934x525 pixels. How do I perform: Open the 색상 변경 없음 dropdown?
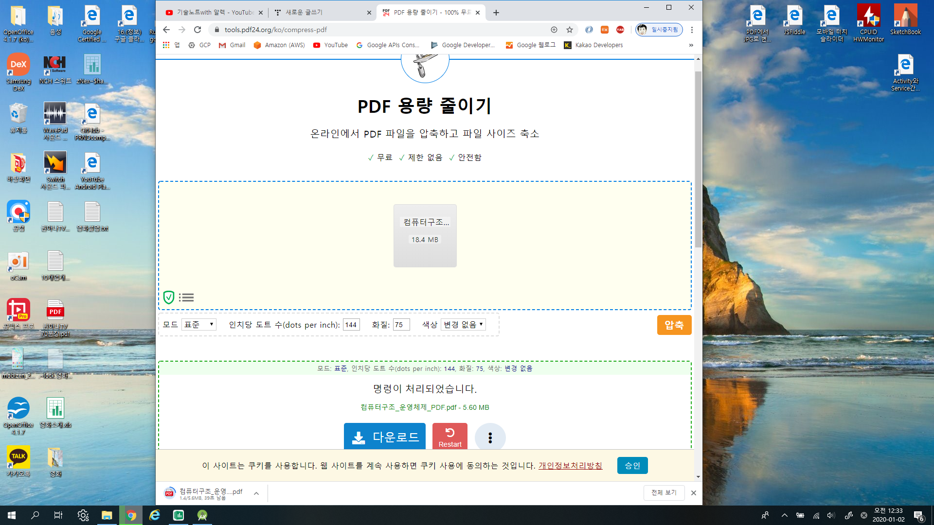pyautogui.click(x=463, y=325)
